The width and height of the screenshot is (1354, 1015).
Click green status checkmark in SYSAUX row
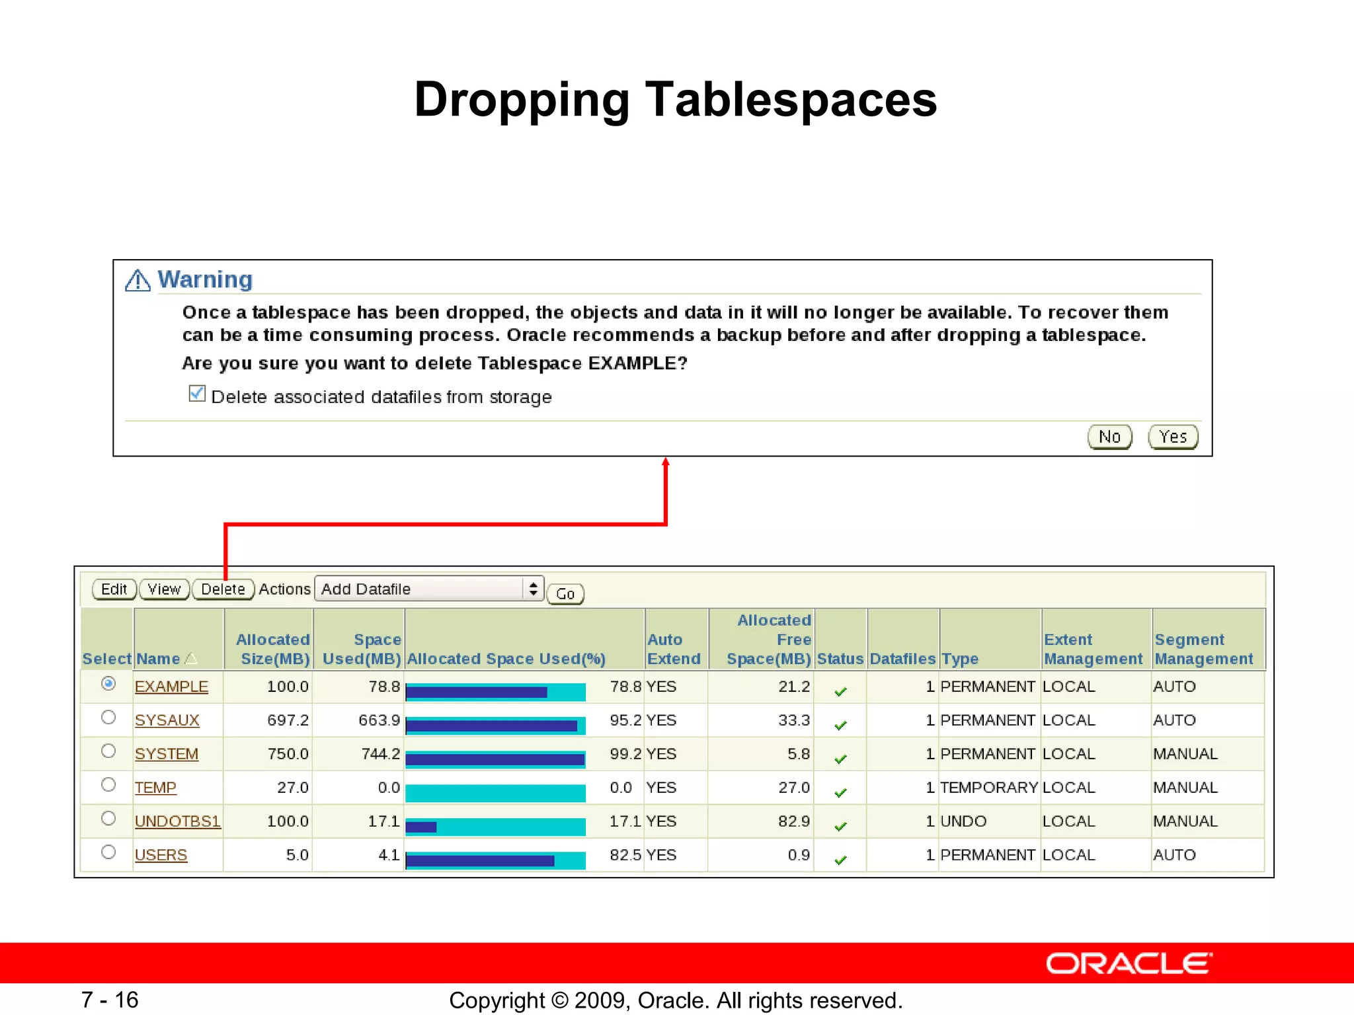[x=840, y=726]
